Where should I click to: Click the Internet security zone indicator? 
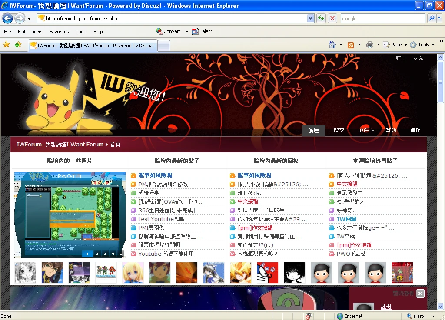click(x=350, y=316)
